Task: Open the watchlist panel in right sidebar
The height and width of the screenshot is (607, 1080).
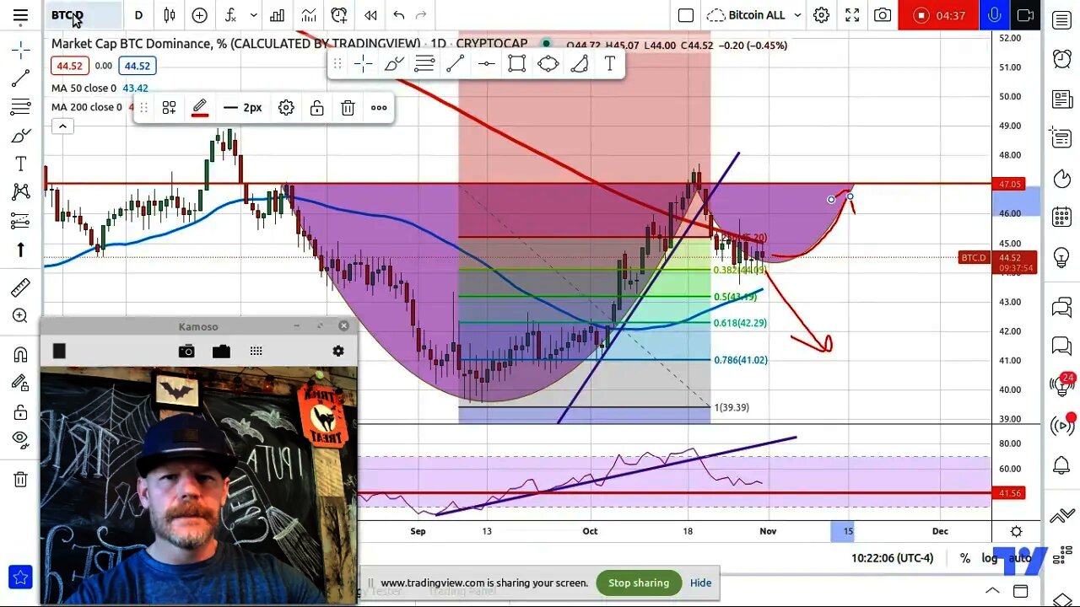Action: pyautogui.click(x=1062, y=20)
